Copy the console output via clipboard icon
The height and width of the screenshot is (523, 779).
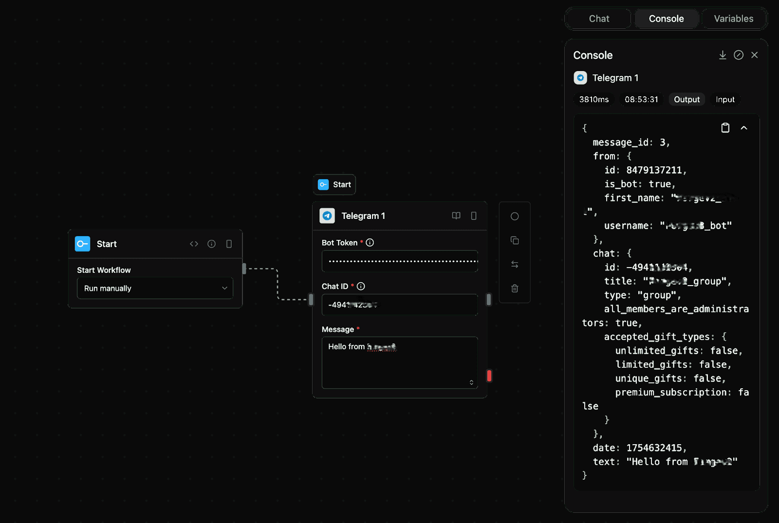click(725, 127)
